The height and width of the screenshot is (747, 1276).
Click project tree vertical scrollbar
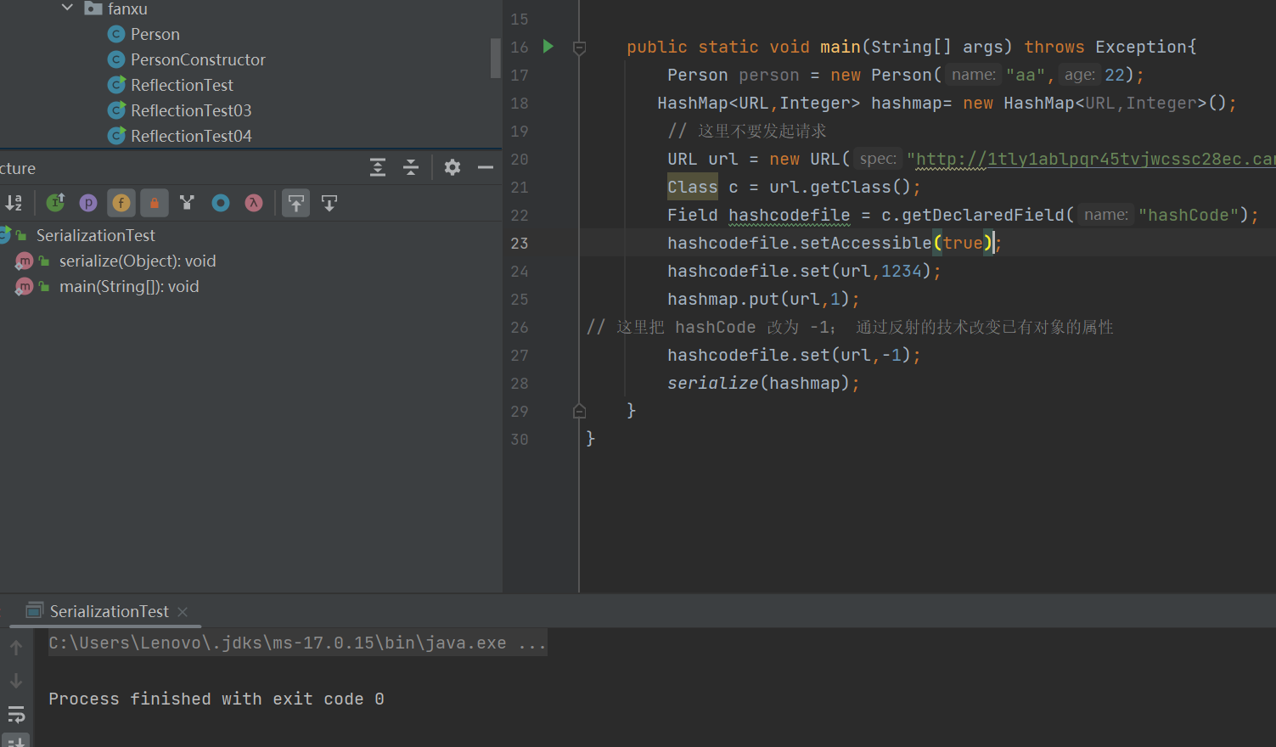tap(495, 58)
